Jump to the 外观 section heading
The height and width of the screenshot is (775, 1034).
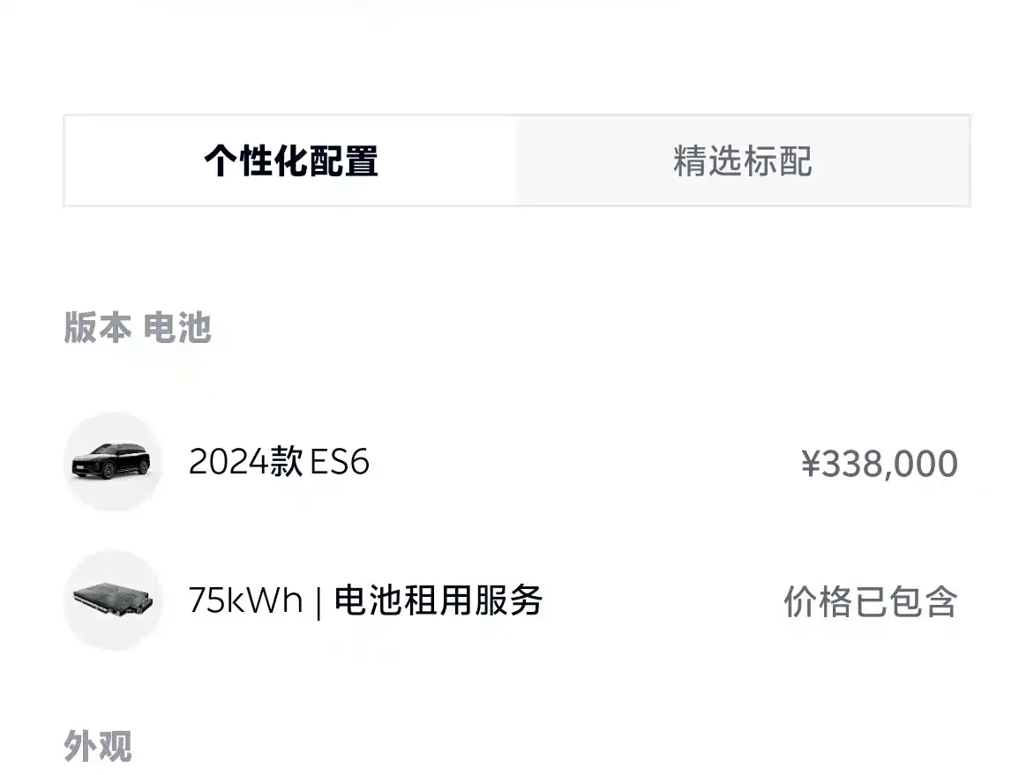97,746
